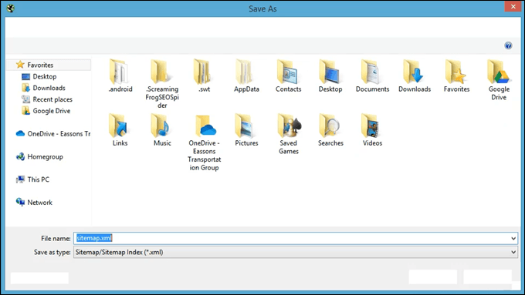The height and width of the screenshot is (295, 525).
Task: Go to Recent places in sidebar
Action: (x=52, y=99)
